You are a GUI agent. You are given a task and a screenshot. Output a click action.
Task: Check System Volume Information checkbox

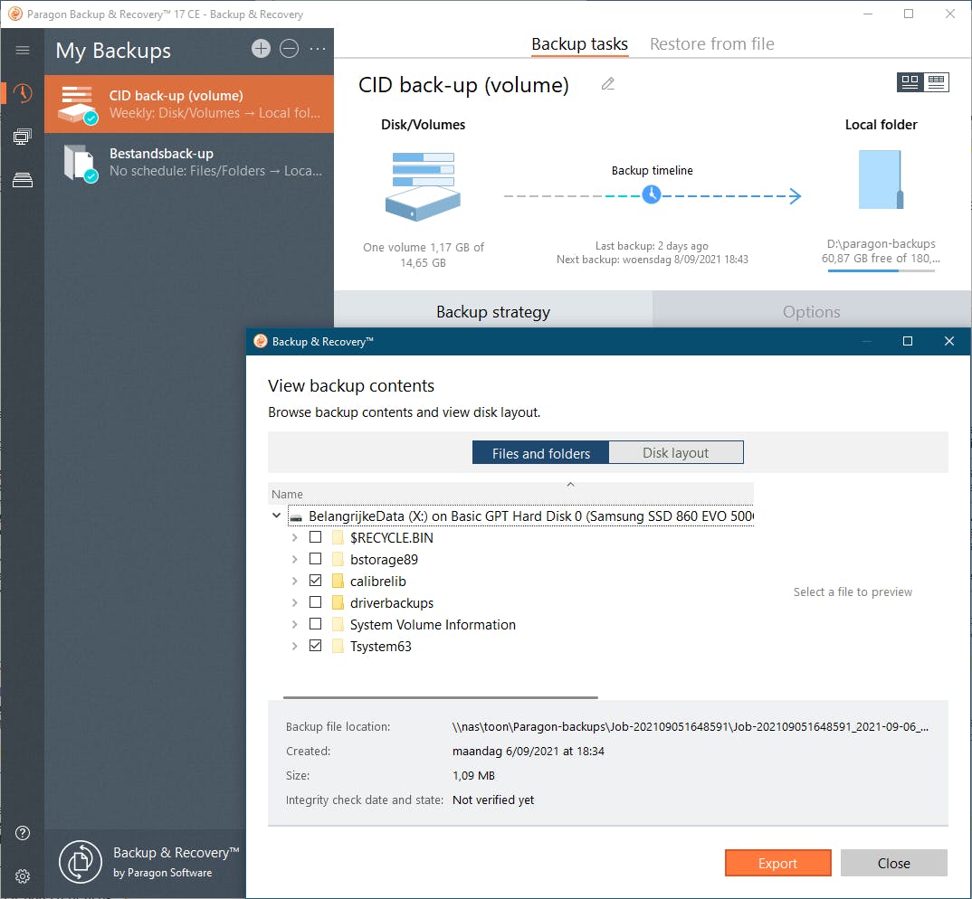coord(316,624)
